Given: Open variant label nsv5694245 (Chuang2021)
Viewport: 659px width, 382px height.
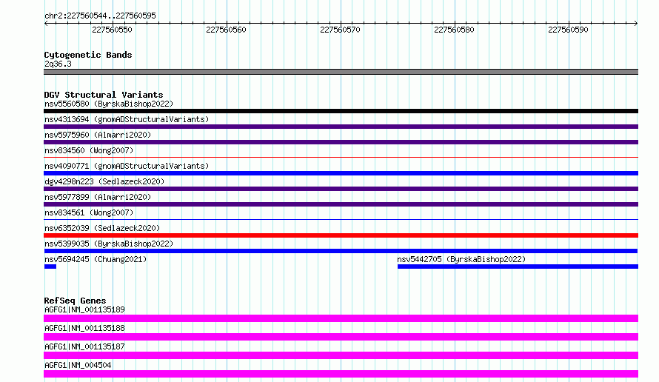Looking at the screenshot, I should point(96,259).
